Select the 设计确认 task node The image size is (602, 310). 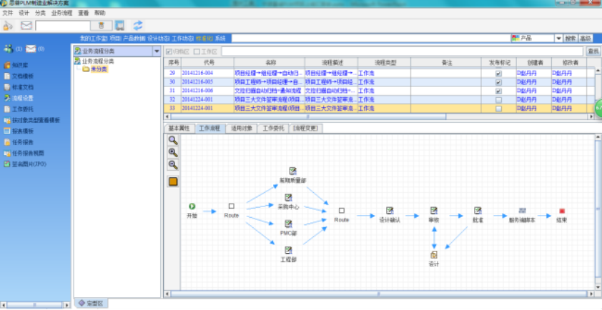pos(390,211)
